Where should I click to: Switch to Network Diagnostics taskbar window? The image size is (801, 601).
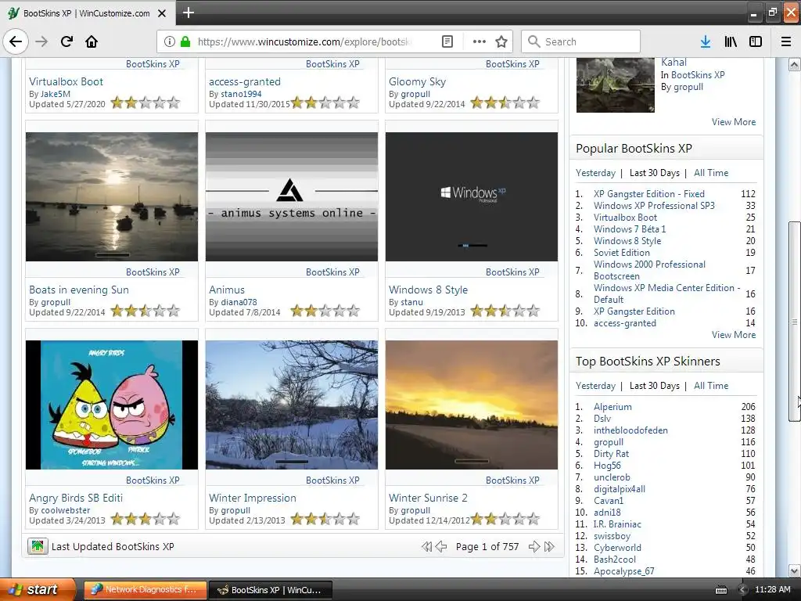pyautogui.click(x=145, y=589)
